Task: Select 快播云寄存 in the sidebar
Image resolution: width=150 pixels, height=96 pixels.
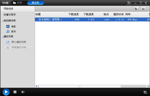Action: (x=10, y=15)
